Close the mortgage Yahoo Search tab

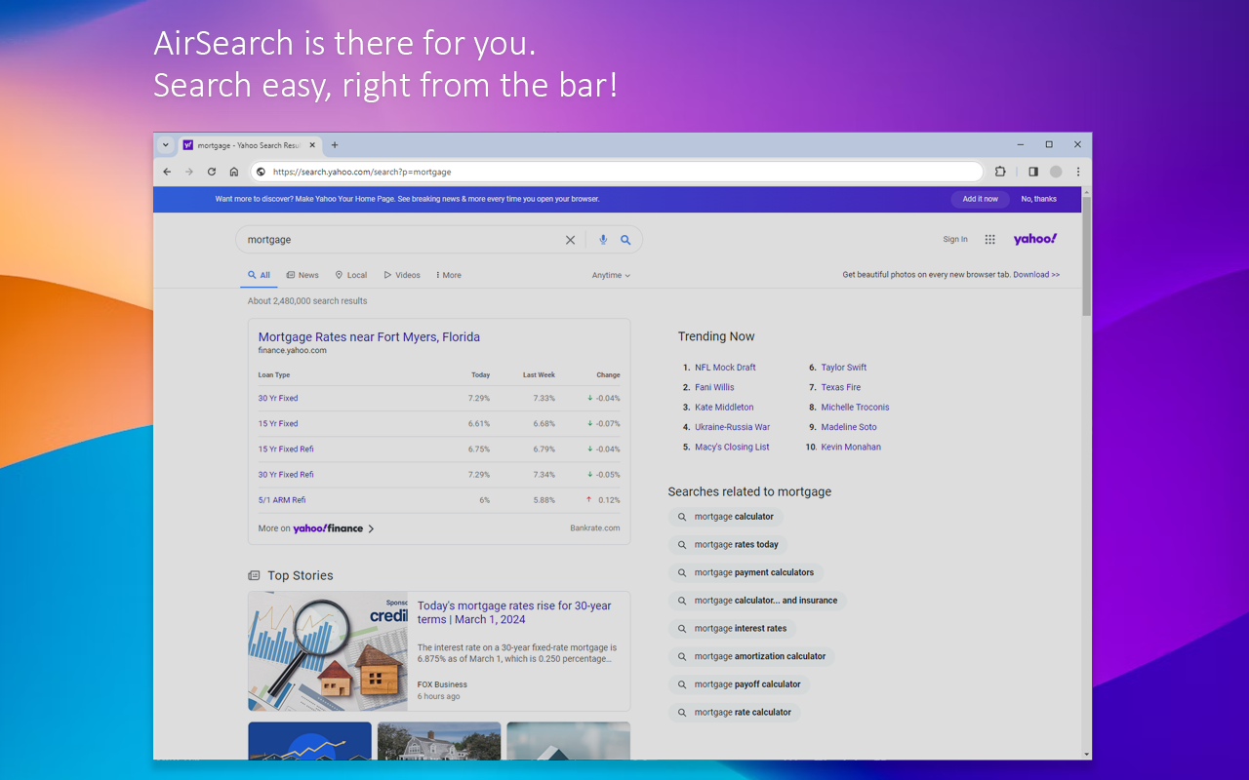313,145
